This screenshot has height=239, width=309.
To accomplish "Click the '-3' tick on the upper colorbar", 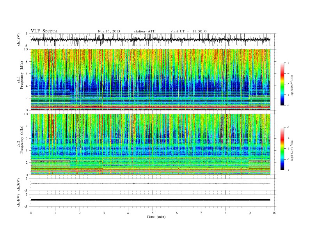I will click(x=288, y=63).
